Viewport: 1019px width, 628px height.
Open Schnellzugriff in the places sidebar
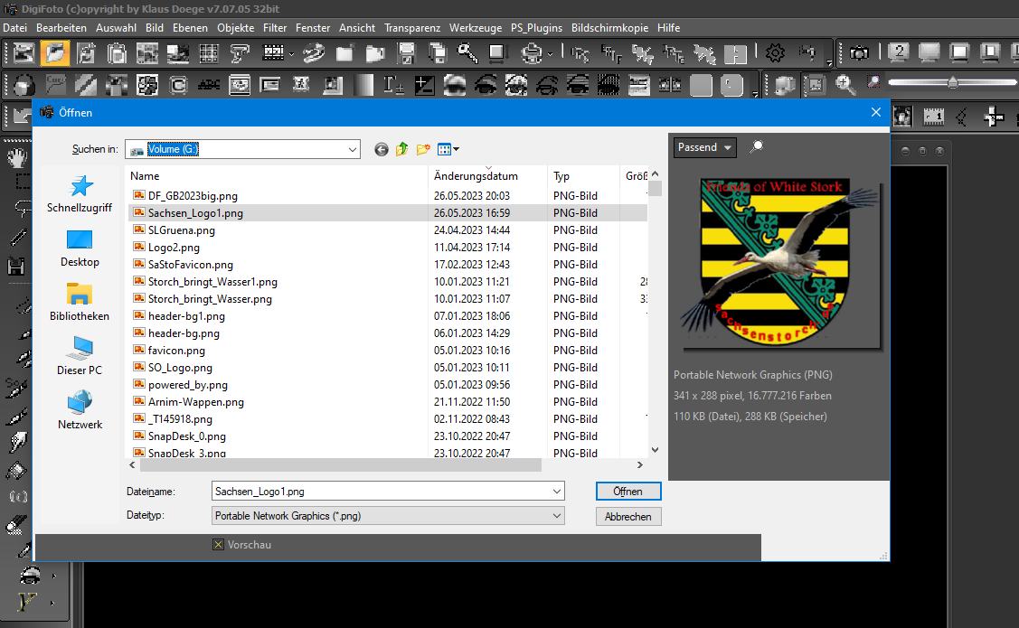point(80,194)
